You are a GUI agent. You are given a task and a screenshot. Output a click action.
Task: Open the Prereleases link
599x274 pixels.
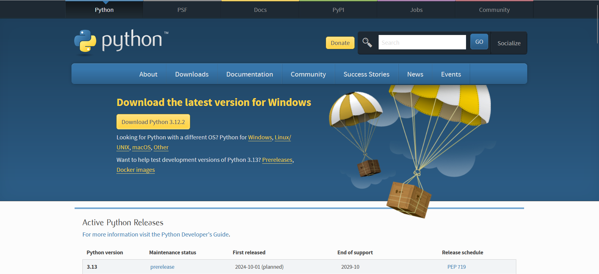277,160
